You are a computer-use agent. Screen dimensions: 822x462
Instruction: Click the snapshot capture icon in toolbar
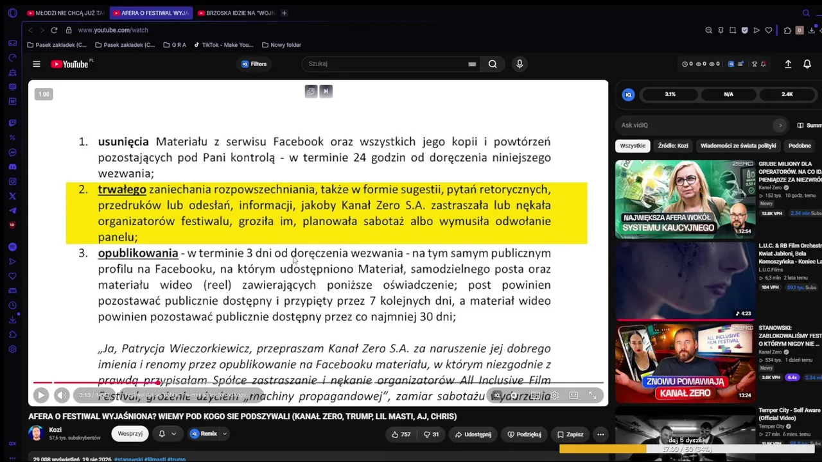point(733,30)
